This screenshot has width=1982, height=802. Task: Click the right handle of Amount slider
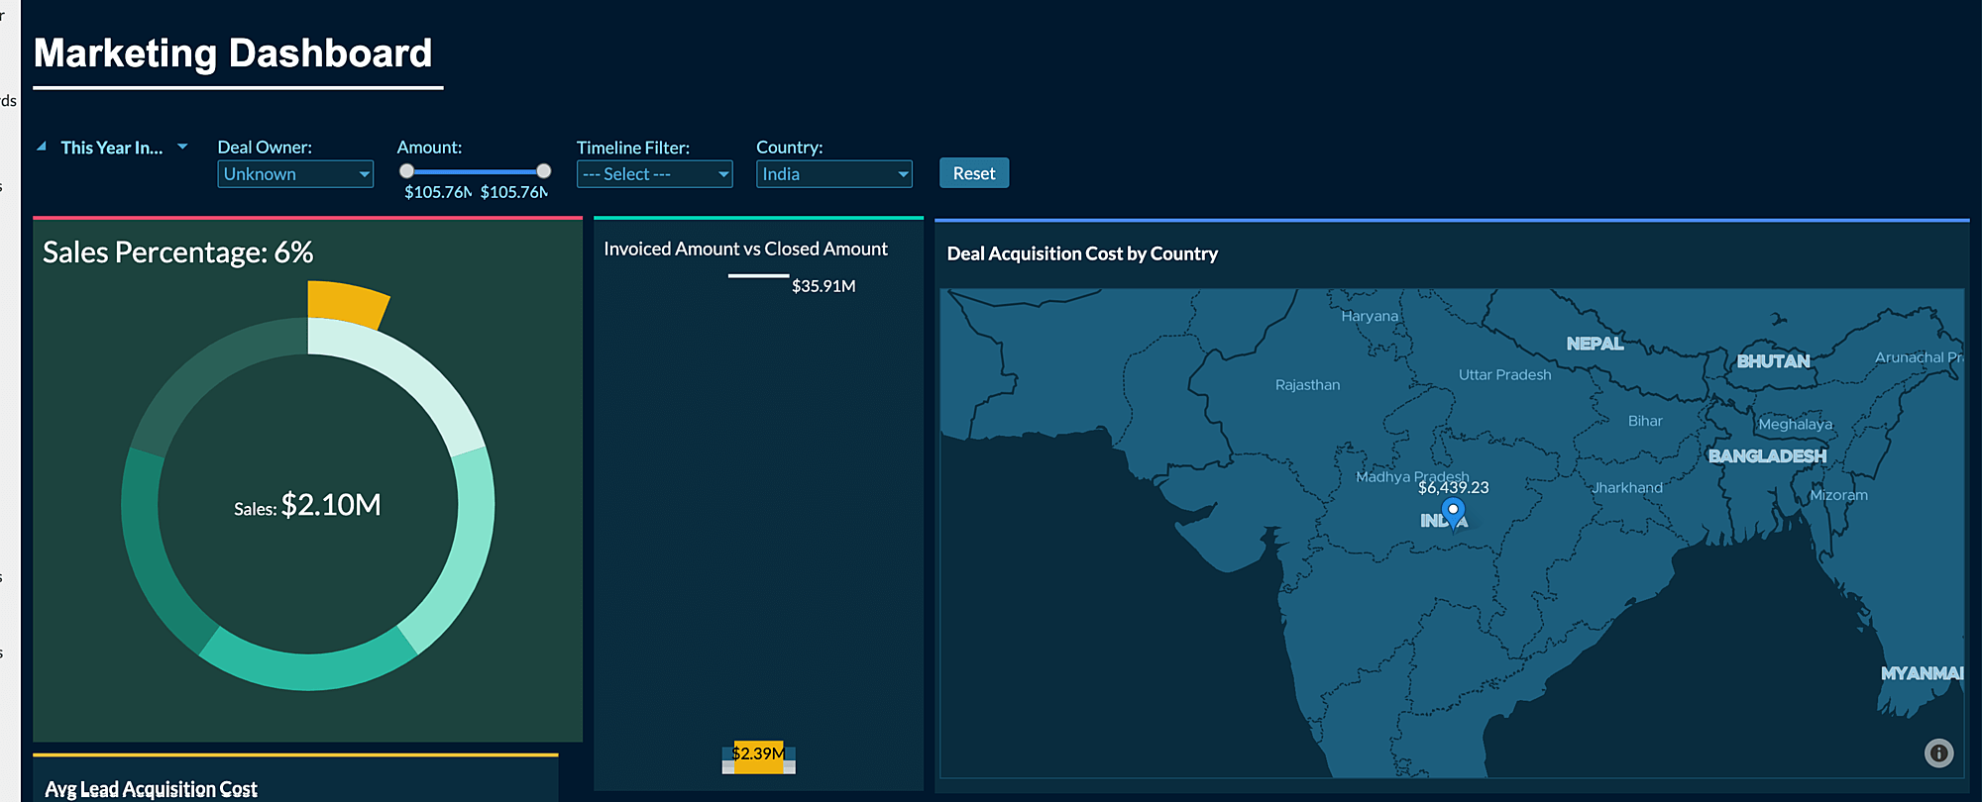coord(543,171)
